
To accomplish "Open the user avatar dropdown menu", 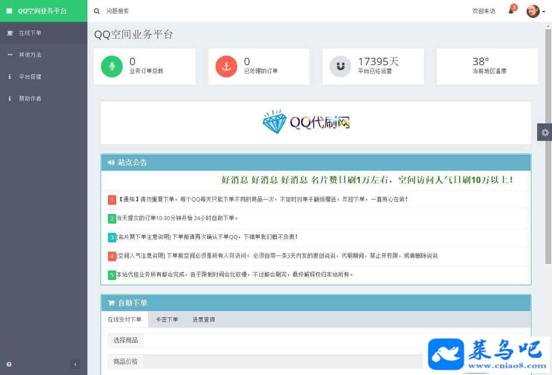I will point(535,11).
